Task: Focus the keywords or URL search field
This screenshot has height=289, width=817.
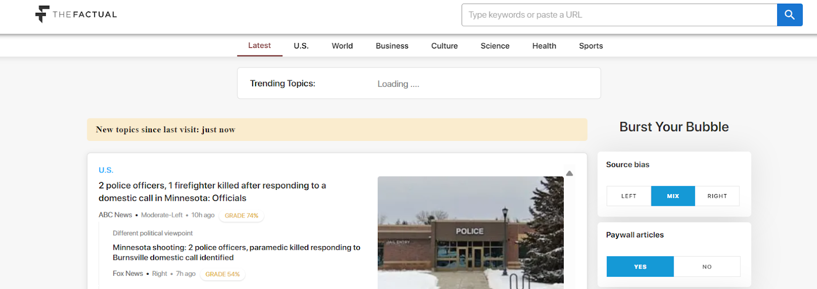Action: (619, 15)
